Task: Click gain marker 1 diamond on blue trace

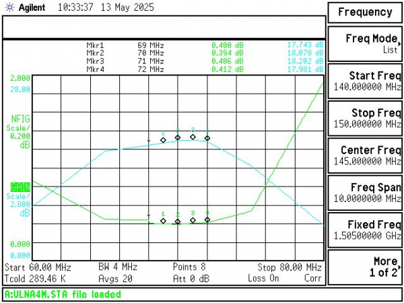Action: point(163,140)
